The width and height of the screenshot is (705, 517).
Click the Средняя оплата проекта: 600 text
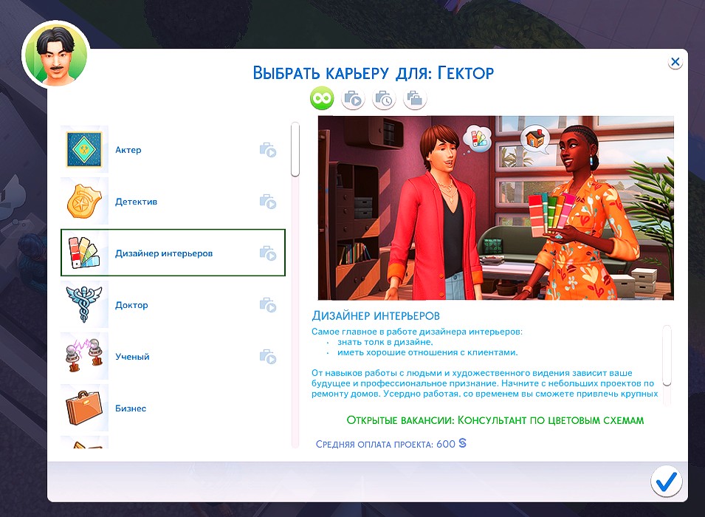click(391, 444)
